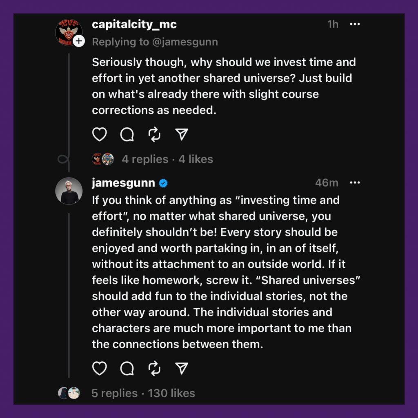
Task: View the 5 replies to jamesgunn
Action: 114,393
